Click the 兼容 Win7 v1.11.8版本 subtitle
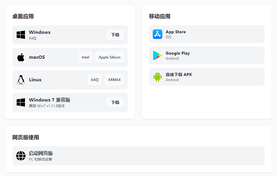Viewport: 277px width, 176px height. pyautogui.click(x=47, y=106)
